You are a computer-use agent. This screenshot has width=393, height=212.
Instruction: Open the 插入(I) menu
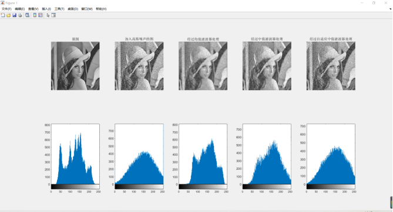click(x=46, y=9)
